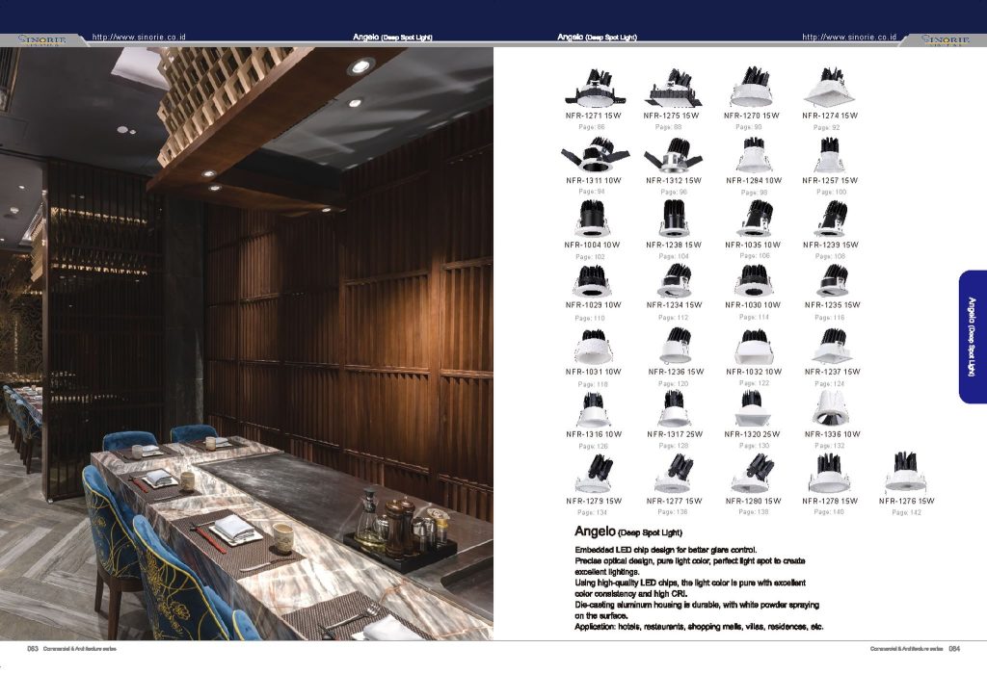987x674 pixels.
Task: Click the Sinorie logo in top-left corner
Action: pos(42,39)
